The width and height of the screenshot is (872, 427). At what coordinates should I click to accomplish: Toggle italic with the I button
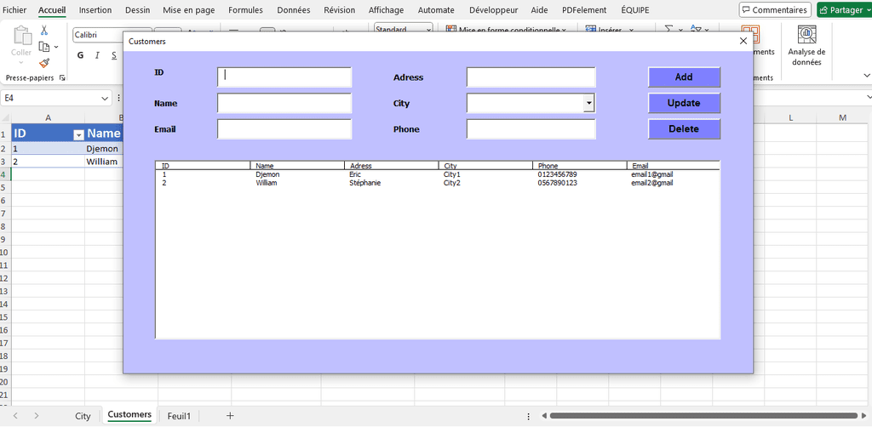(x=97, y=55)
